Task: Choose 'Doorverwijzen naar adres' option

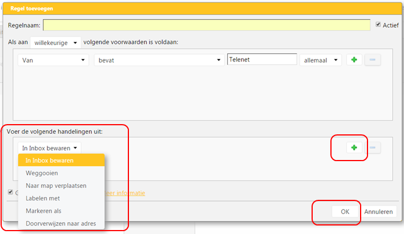Action: (x=60, y=223)
